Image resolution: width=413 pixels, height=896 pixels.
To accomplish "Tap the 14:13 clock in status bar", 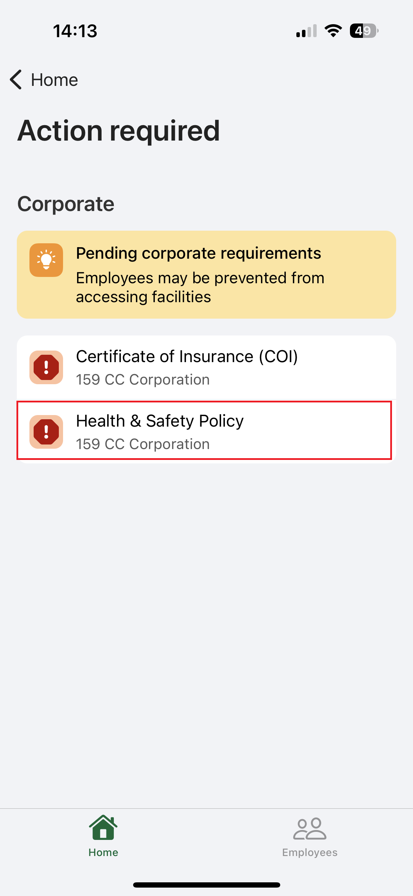I will pos(75,31).
